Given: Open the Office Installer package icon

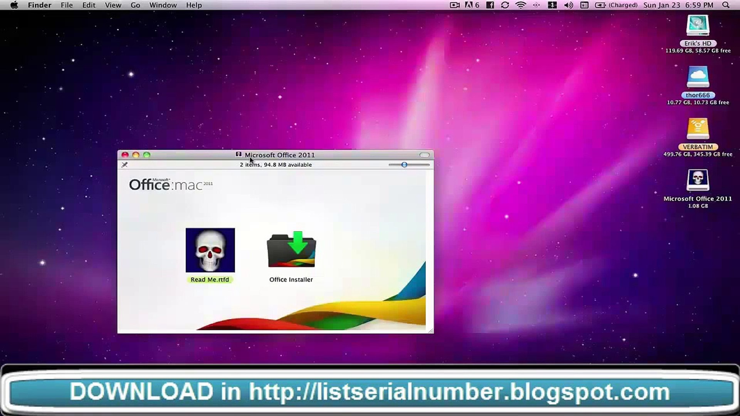Looking at the screenshot, I should pyautogui.click(x=291, y=250).
